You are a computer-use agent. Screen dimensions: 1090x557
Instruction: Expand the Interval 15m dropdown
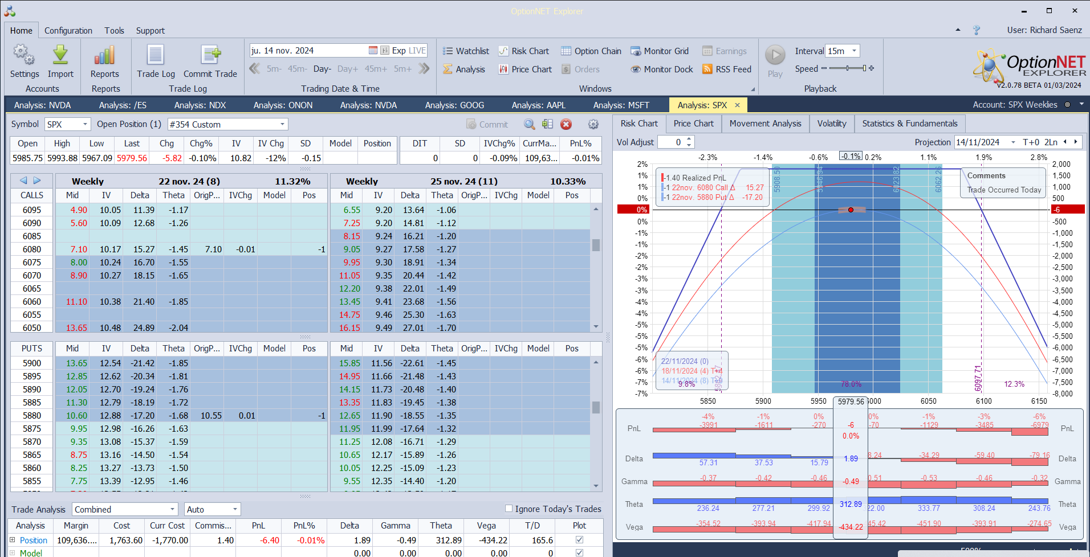click(854, 51)
